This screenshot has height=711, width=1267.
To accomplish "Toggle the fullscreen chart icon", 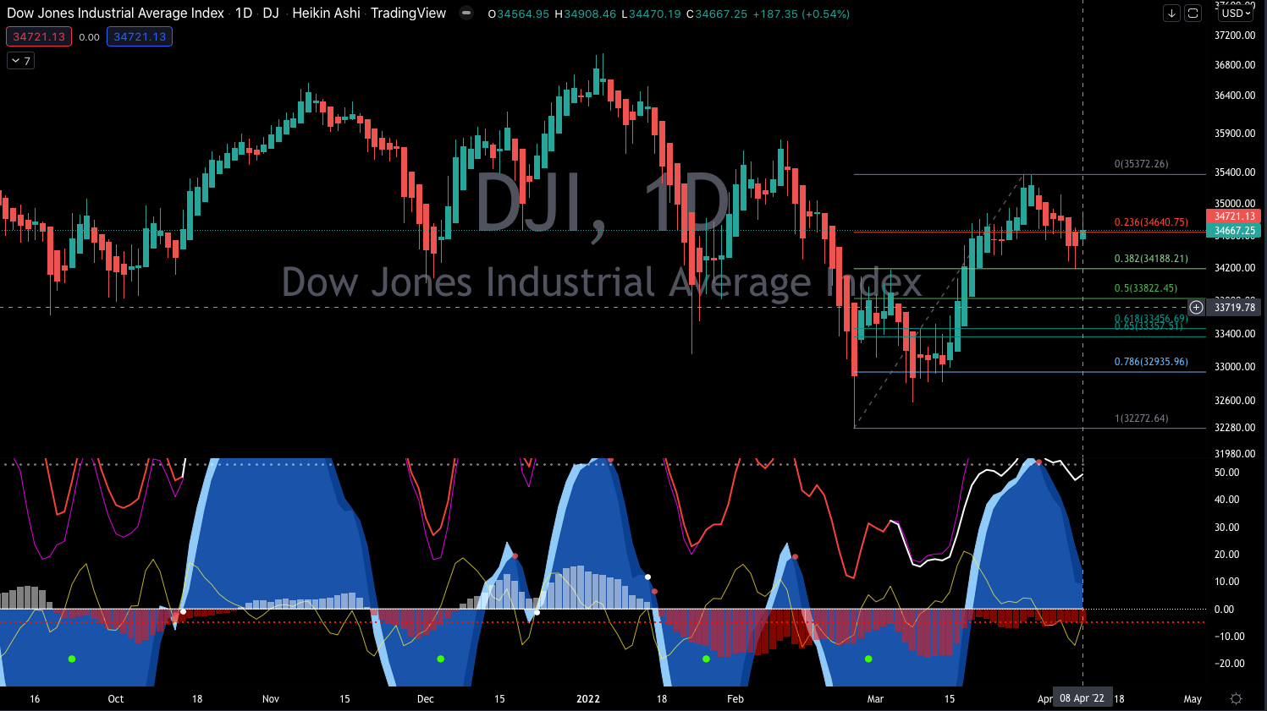I will pyautogui.click(x=1193, y=14).
